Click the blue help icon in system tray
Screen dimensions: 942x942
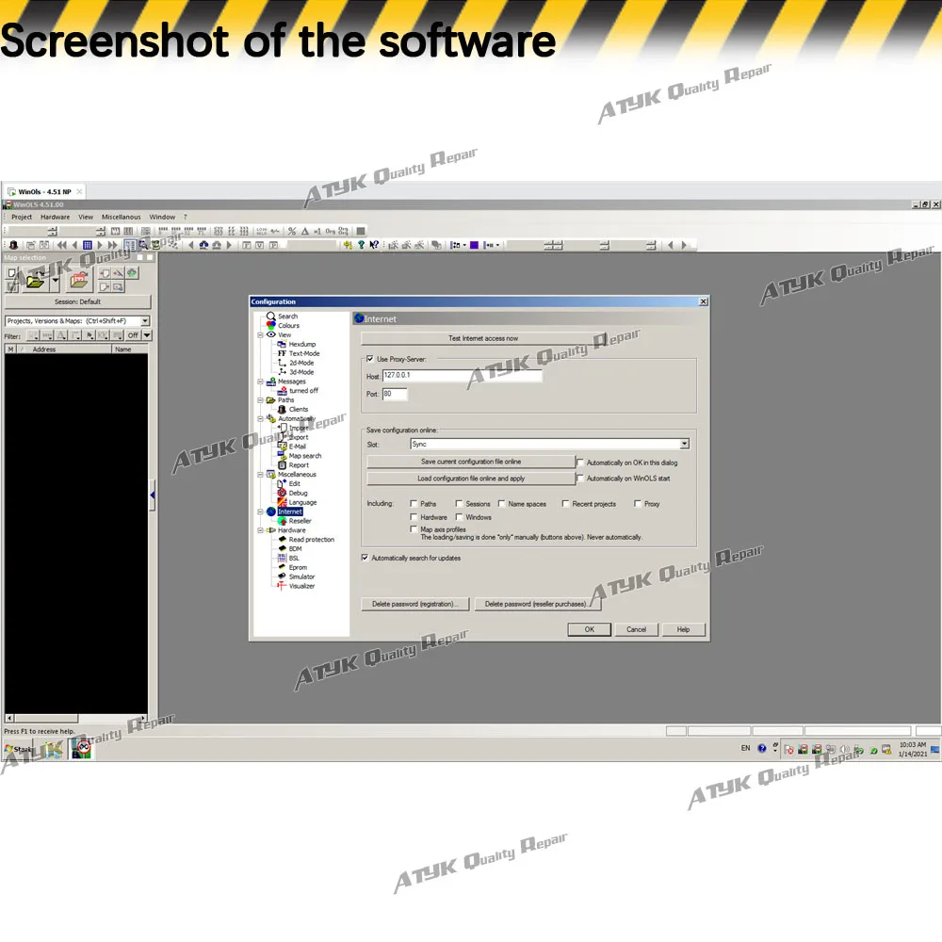pos(762,749)
